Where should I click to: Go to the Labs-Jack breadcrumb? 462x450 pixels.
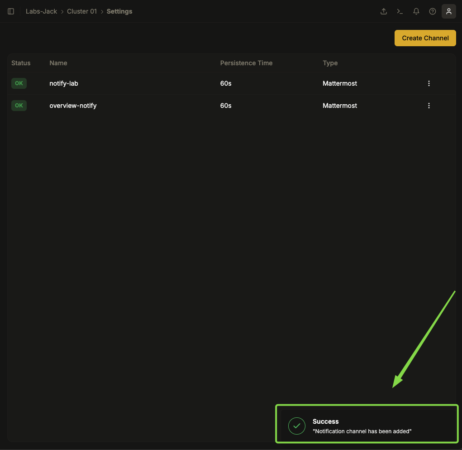point(41,11)
